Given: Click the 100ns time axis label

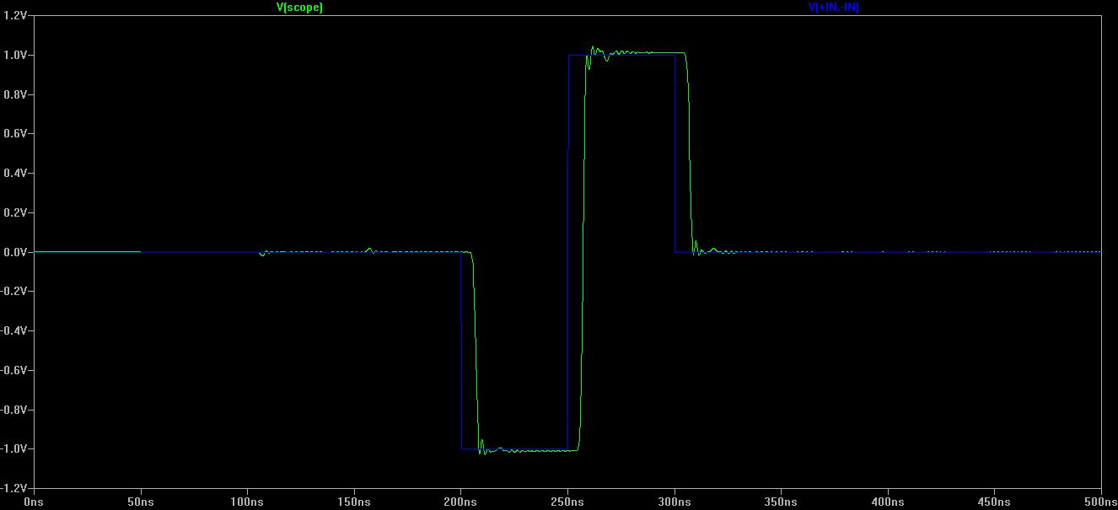Looking at the screenshot, I should (x=247, y=502).
